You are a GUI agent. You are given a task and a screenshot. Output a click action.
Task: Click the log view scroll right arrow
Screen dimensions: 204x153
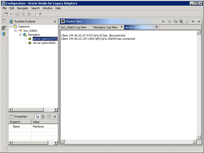[195, 142]
